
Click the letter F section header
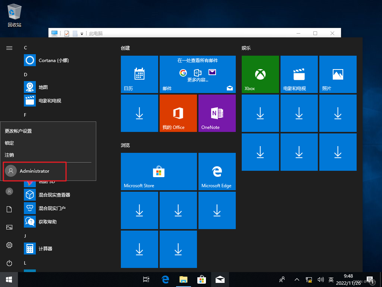[25, 115]
